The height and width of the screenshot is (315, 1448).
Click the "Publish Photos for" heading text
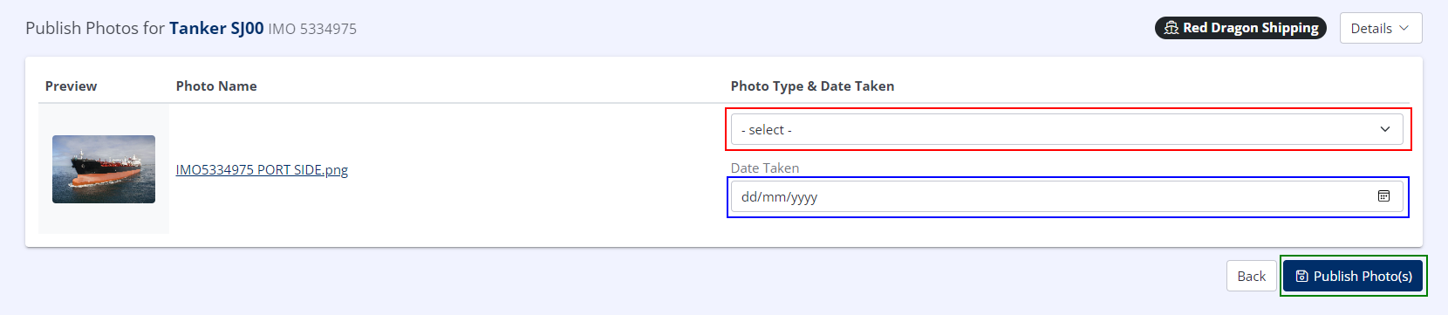[x=95, y=28]
